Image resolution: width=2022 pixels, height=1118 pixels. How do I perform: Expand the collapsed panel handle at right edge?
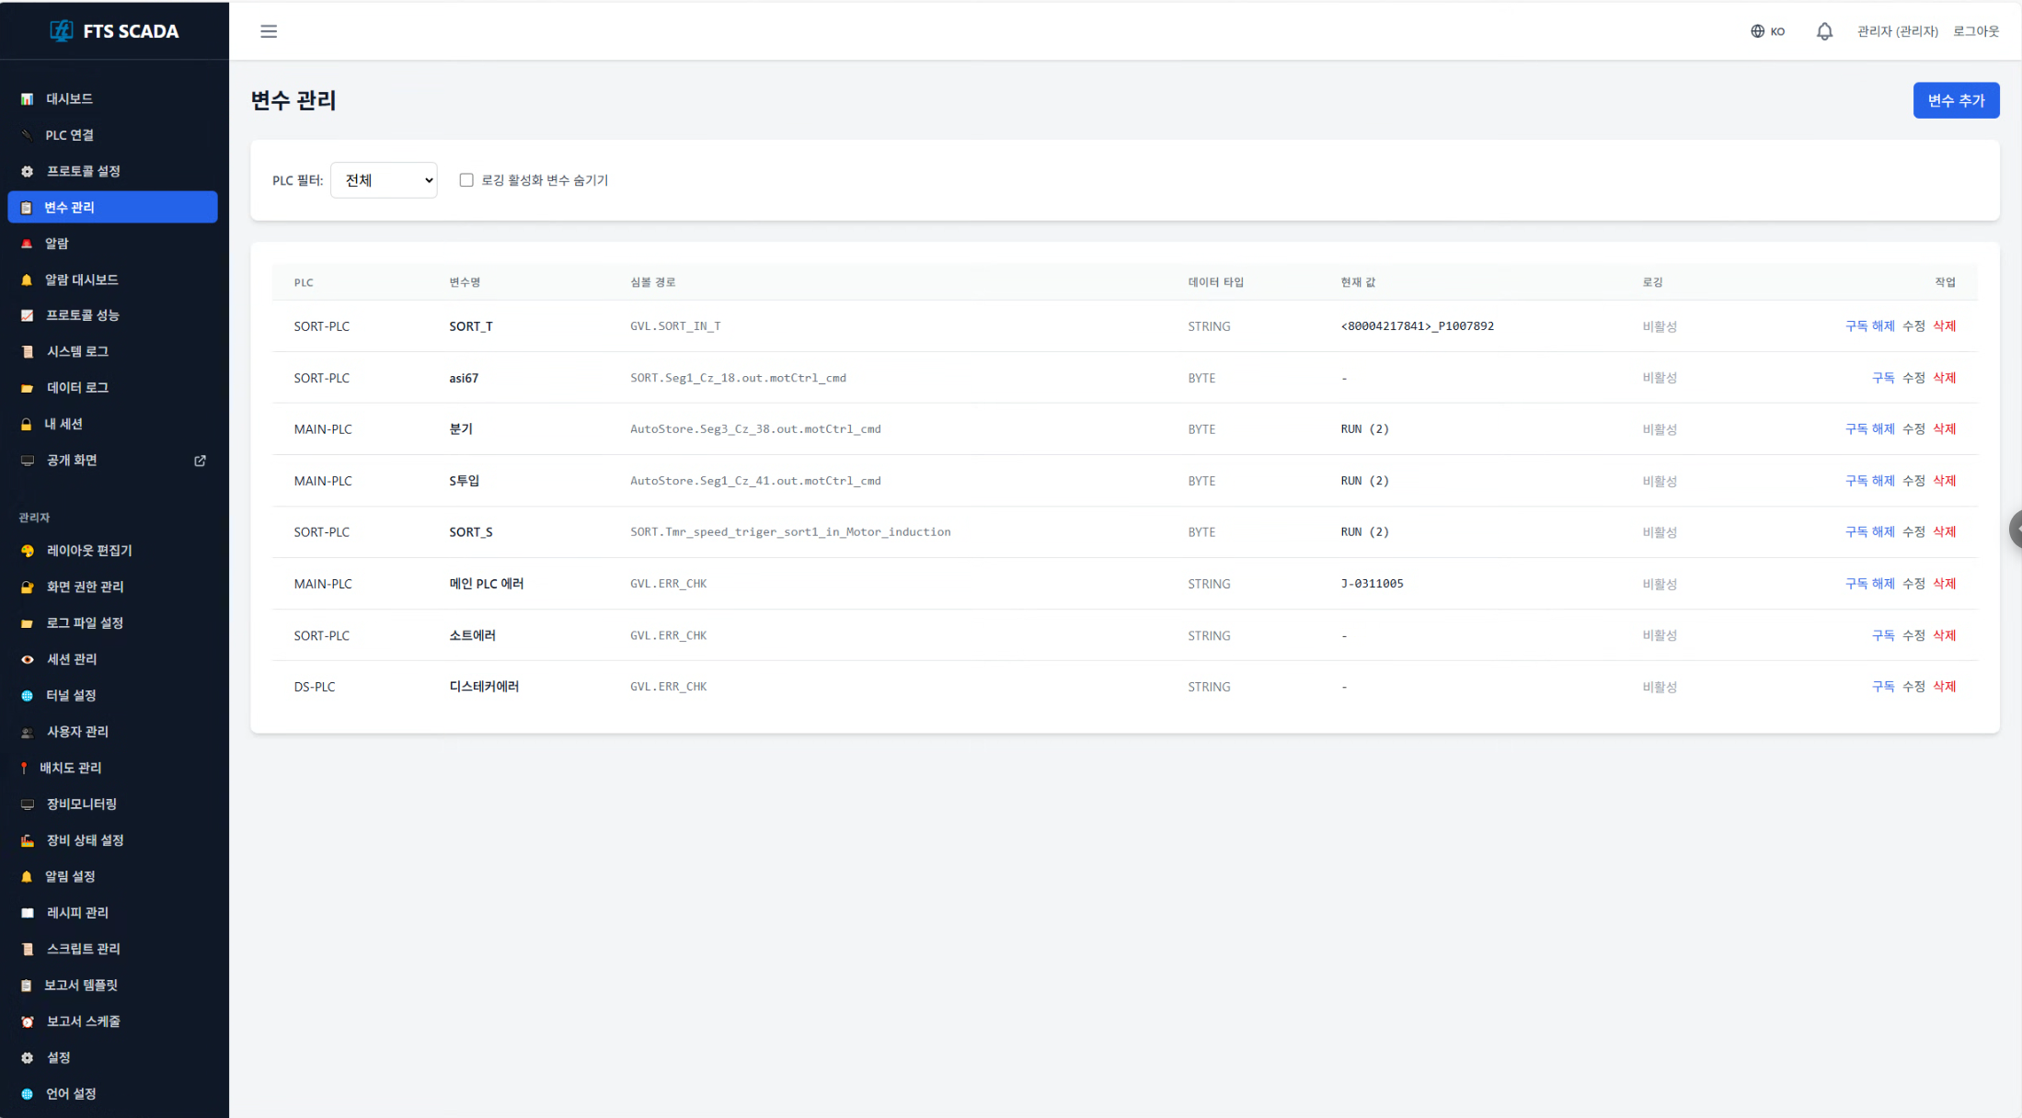(x=2015, y=530)
